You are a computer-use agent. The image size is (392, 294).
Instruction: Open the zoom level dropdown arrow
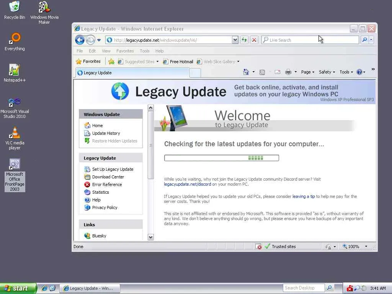click(366, 247)
